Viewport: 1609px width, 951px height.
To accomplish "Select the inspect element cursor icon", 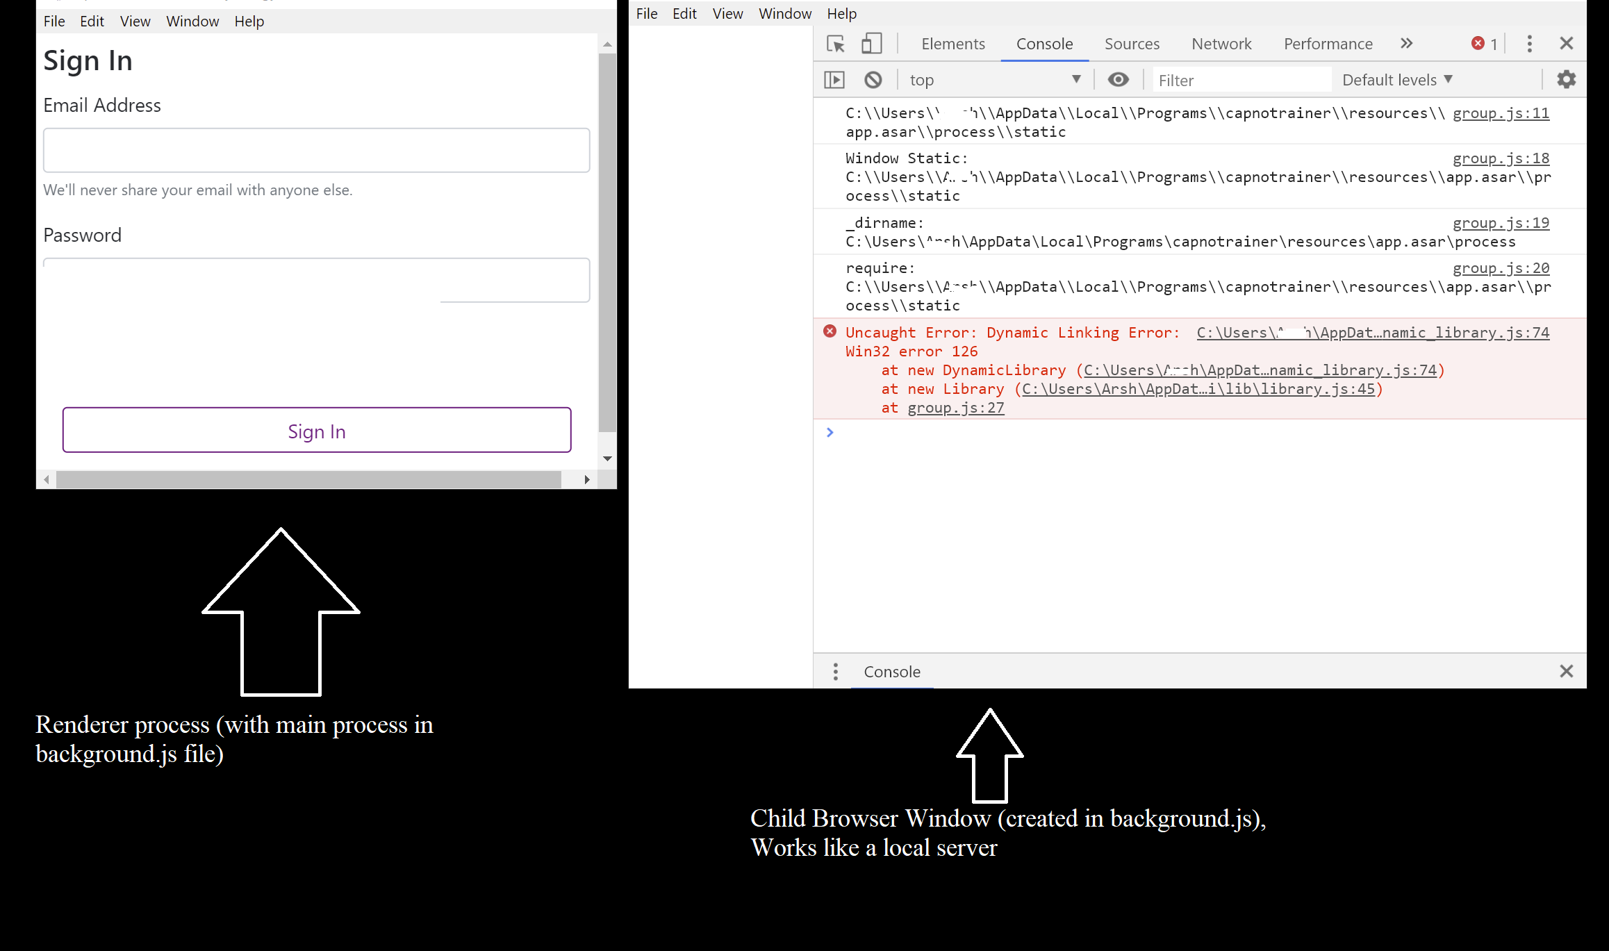I will 836,43.
